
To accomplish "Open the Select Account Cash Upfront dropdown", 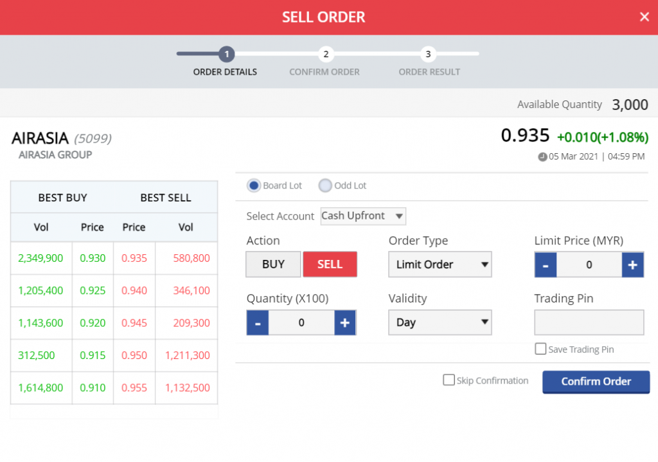I will [x=363, y=216].
